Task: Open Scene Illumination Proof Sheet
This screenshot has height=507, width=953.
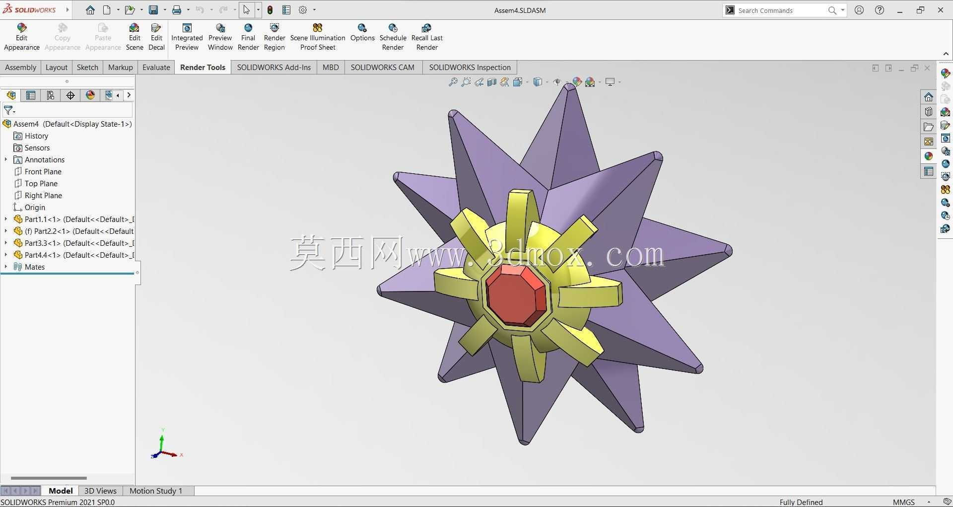Action: click(x=318, y=37)
